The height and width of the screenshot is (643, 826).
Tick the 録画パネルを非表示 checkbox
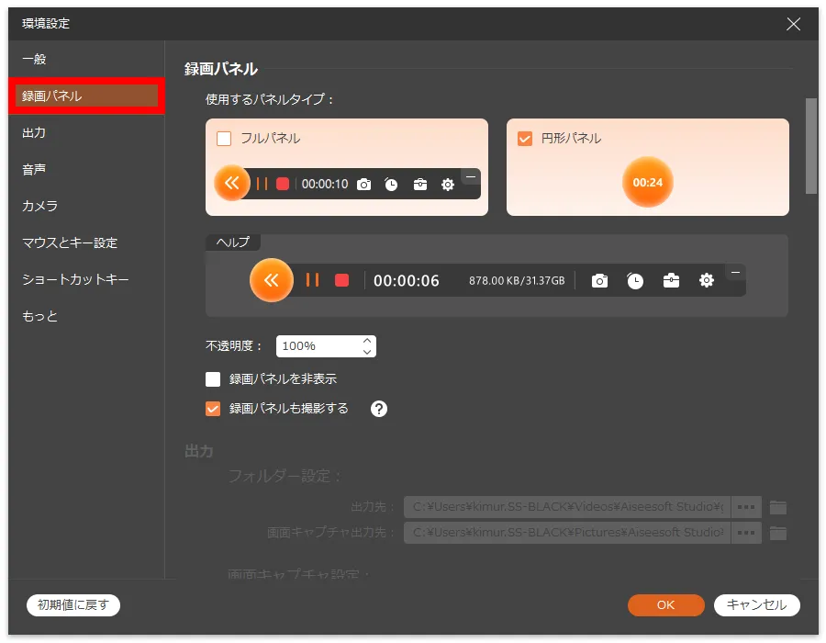tap(213, 378)
